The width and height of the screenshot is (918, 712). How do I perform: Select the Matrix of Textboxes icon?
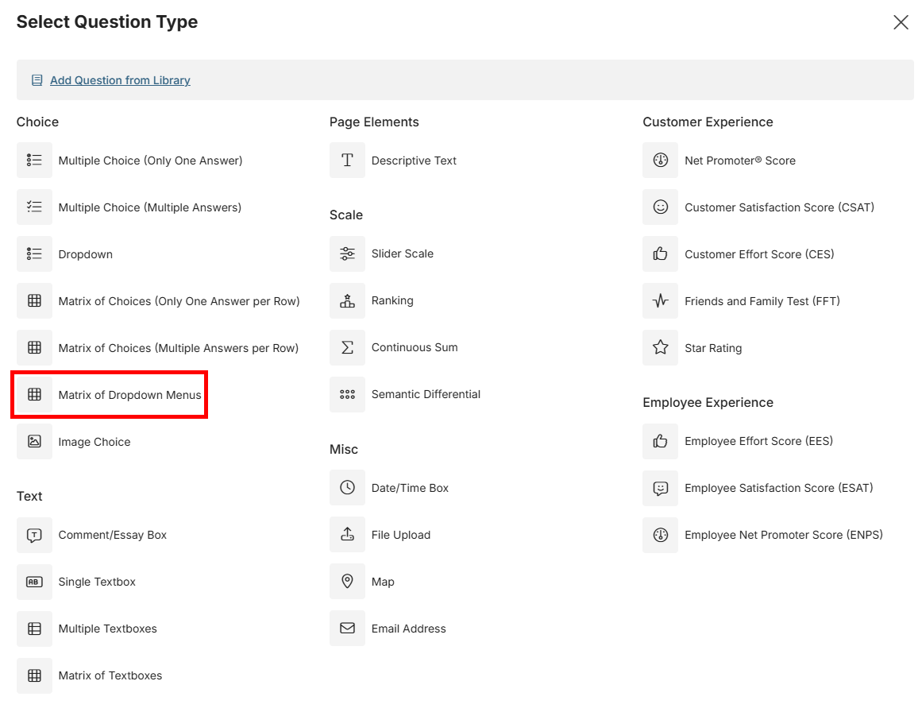34,675
